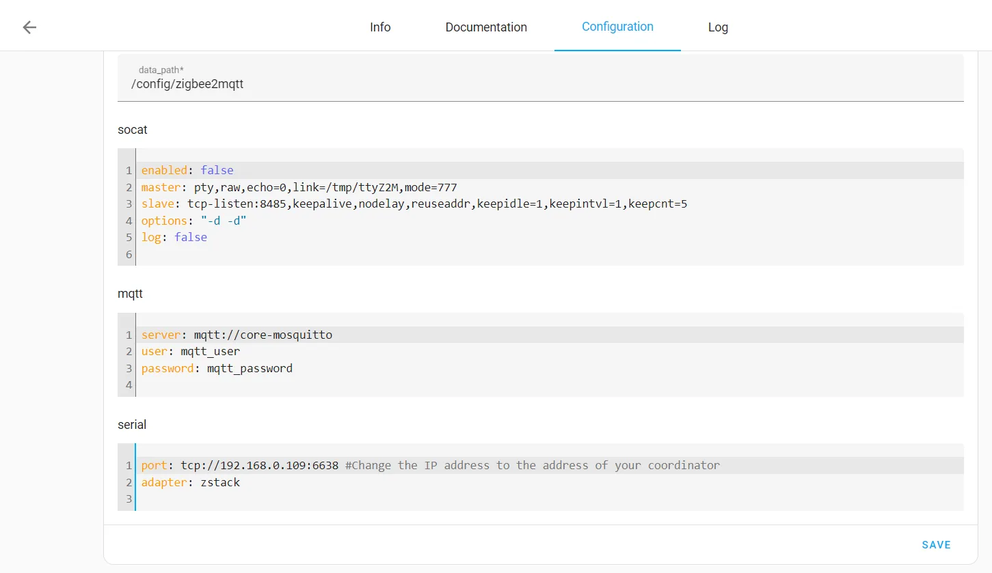Click the 'Change the IP address' comment
992x573 pixels.
[x=532, y=465]
